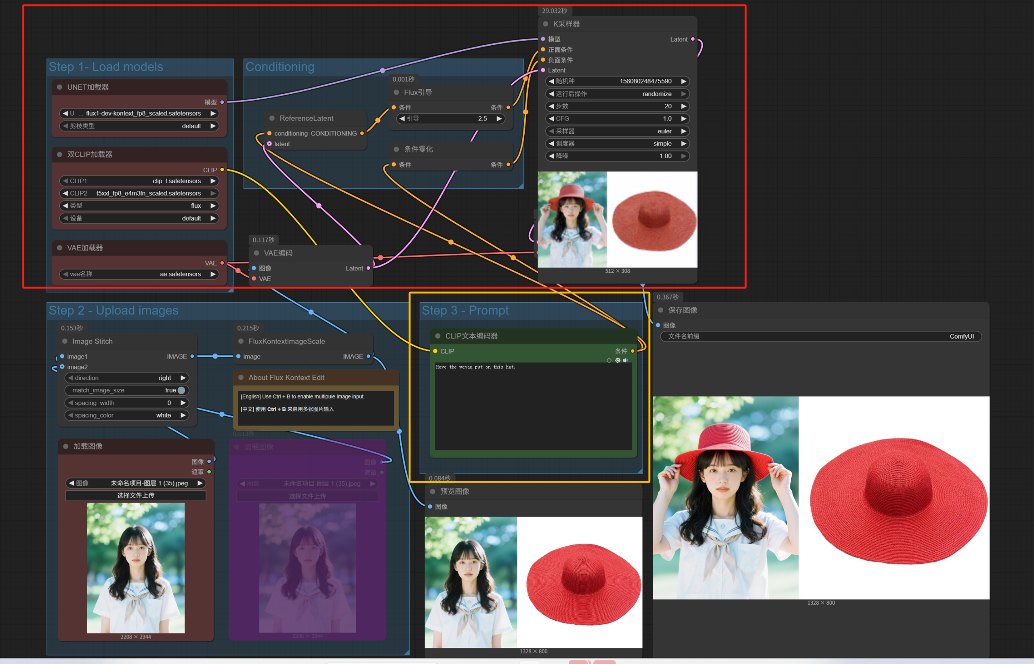Select the Step 3 - Prompt group header
This screenshot has width=1034, height=664.
(x=465, y=310)
